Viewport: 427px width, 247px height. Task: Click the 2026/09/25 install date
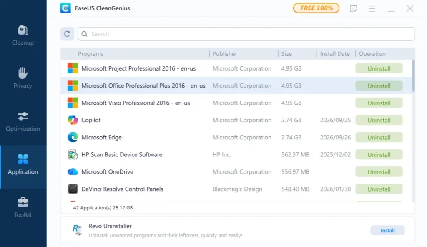click(x=335, y=120)
